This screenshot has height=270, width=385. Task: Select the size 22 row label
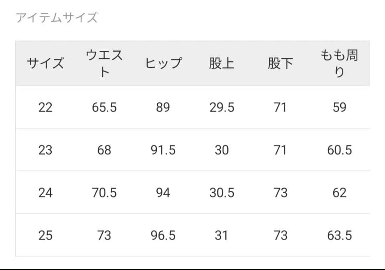tap(45, 107)
